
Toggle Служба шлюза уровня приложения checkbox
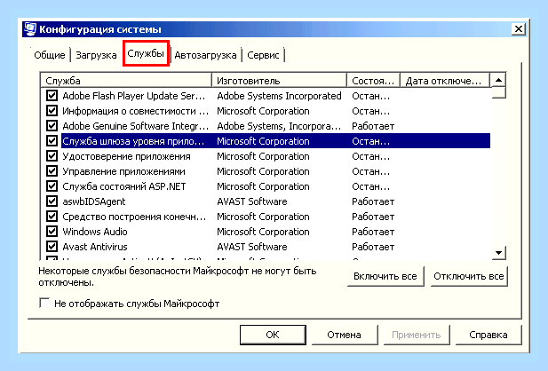click(52, 141)
